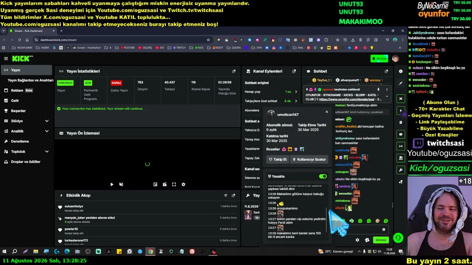Unmute the stream preview audio
This screenshot has width=472, height=265.
pyautogui.click(x=121, y=184)
